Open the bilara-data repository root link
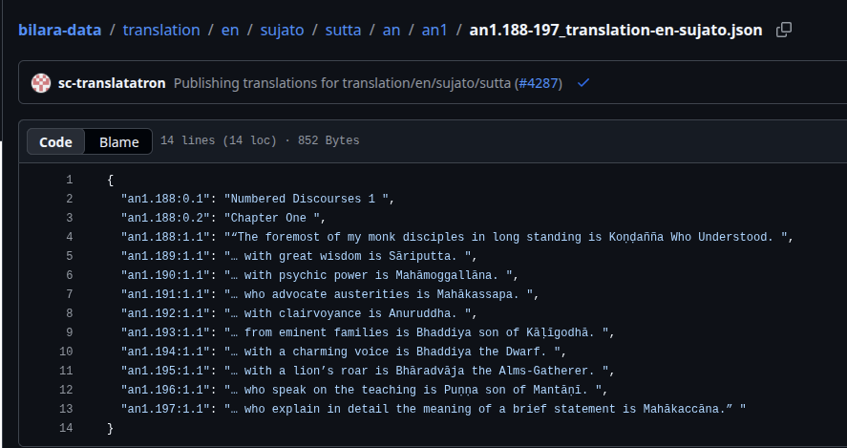The height and width of the screenshot is (448, 847). coord(59,30)
